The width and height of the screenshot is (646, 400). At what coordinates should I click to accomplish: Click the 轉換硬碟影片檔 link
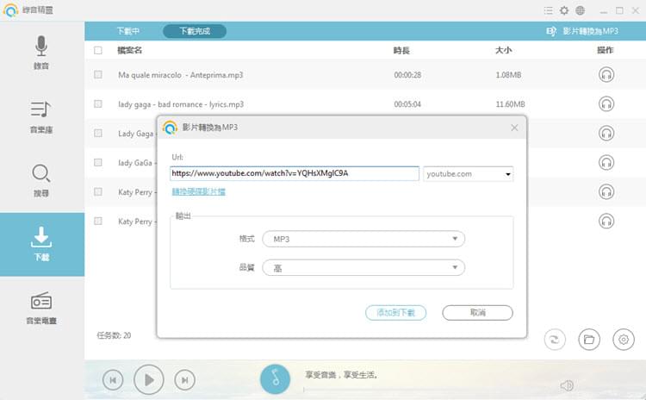click(199, 191)
